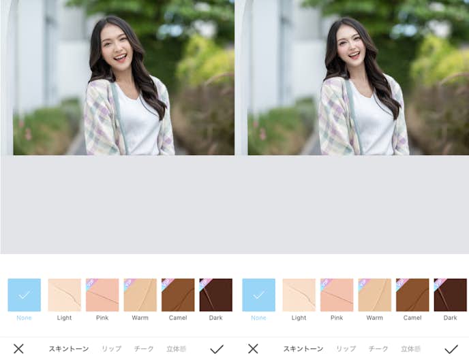
Task: Choose Light skin tone swatch in left editor
Action: (x=64, y=295)
